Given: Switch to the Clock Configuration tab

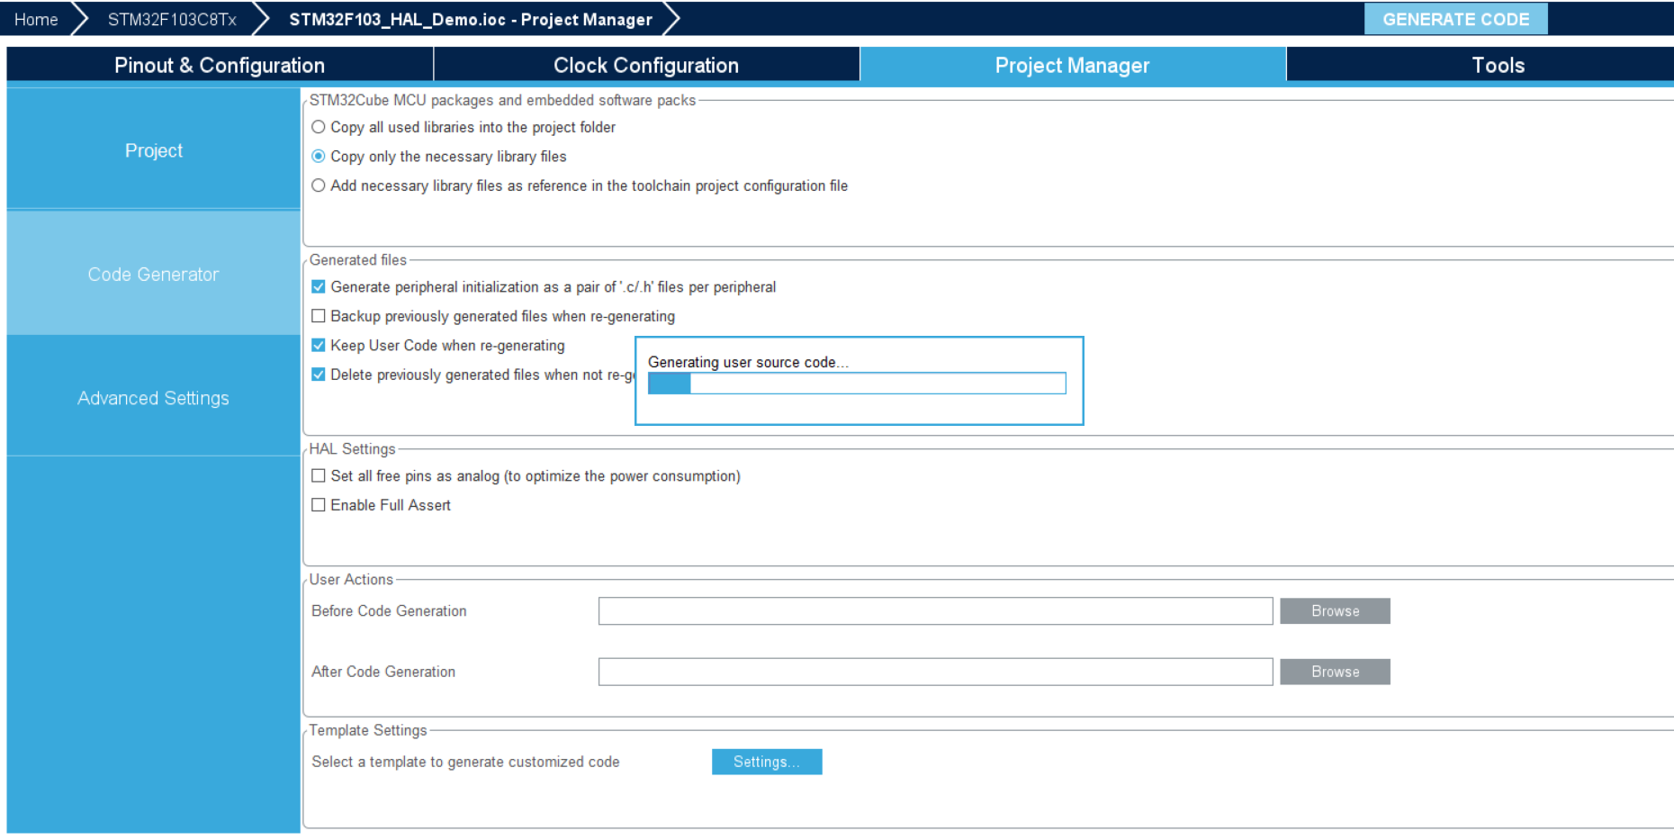Looking at the screenshot, I should pyautogui.click(x=646, y=65).
